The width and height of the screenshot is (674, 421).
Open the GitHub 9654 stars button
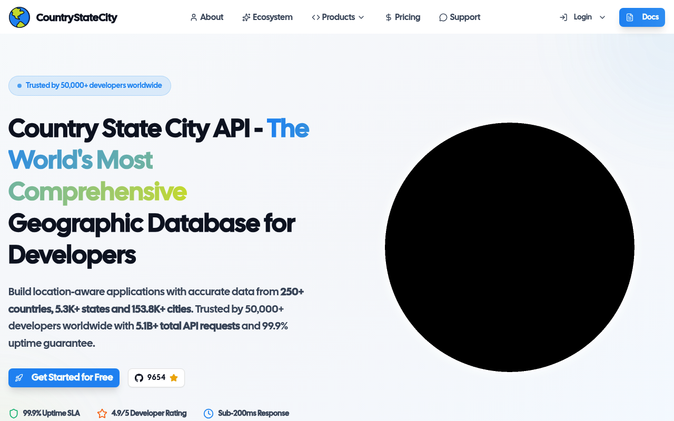point(156,378)
